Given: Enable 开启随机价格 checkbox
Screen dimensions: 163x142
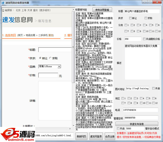Looking at the screenshot, I should tap(144, 39).
